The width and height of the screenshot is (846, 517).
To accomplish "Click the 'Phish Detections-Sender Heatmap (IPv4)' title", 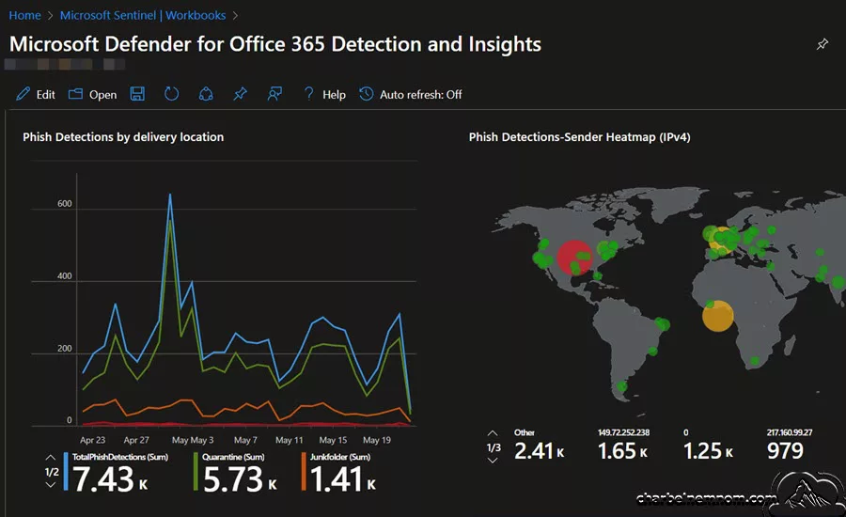I will coord(579,137).
